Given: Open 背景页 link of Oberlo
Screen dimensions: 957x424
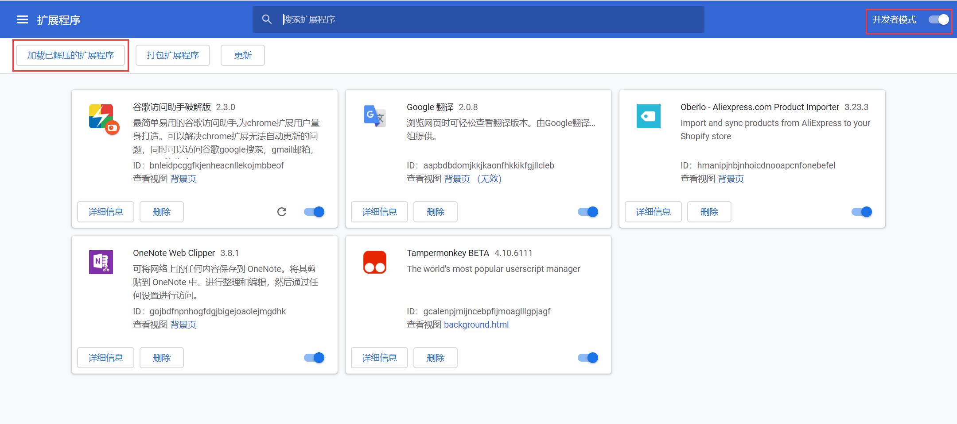Looking at the screenshot, I should click(731, 179).
